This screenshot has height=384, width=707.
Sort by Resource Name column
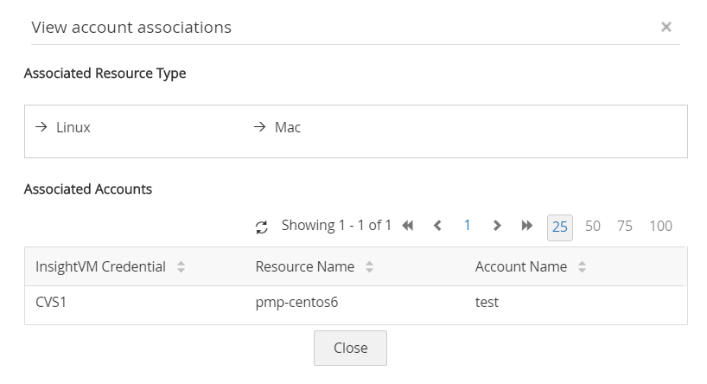click(x=369, y=267)
